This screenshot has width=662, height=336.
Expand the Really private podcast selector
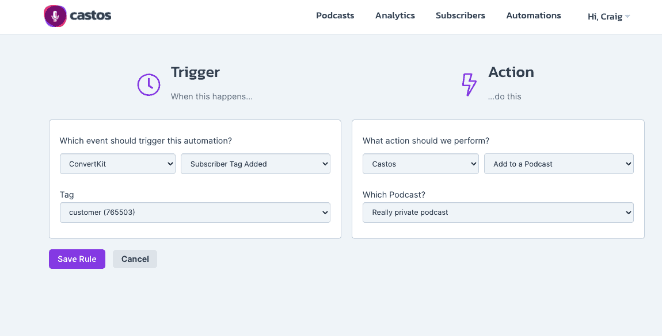[x=498, y=213]
